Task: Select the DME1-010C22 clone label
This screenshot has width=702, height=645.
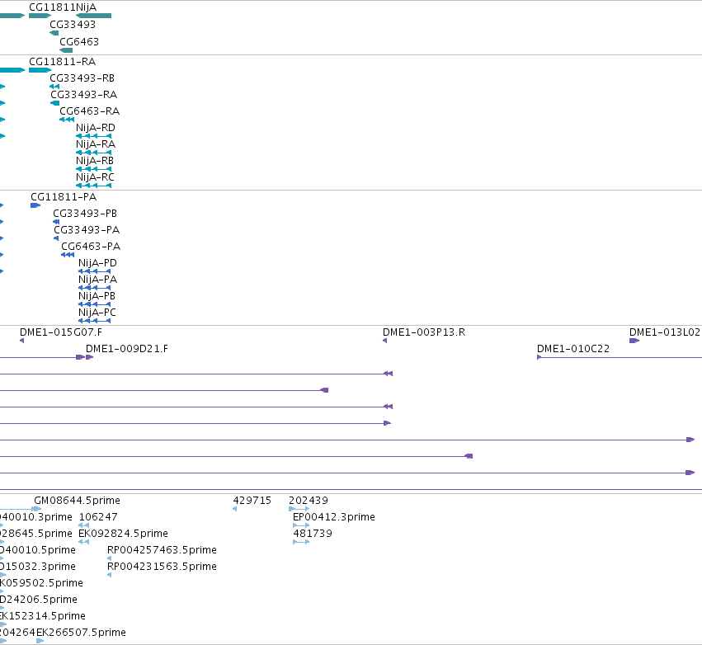Action: point(573,349)
